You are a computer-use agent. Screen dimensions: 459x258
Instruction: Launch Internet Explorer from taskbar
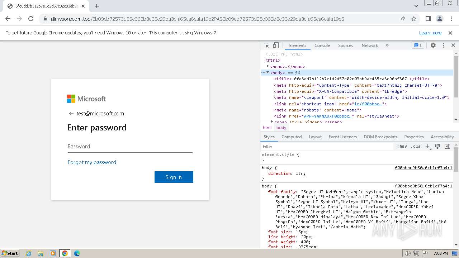pyautogui.click(x=29, y=253)
